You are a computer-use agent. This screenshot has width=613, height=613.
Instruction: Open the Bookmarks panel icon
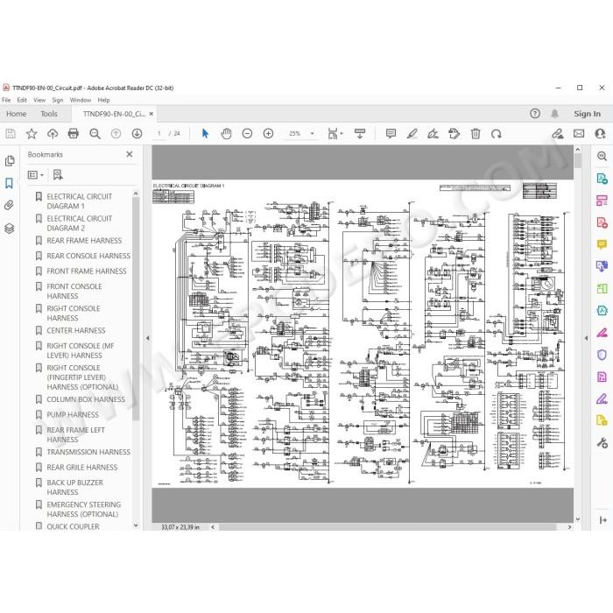9,183
